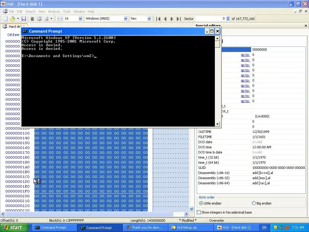Click the Open file folder icon
The width and height of the screenshot is (309, 232).
13,19
